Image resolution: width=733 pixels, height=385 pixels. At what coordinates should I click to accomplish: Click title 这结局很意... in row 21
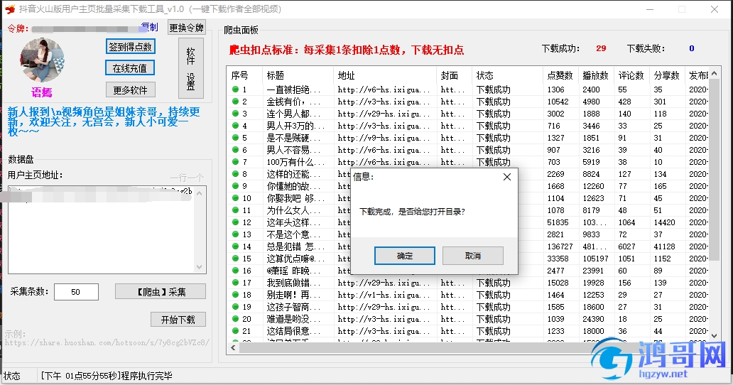(293, 331)
